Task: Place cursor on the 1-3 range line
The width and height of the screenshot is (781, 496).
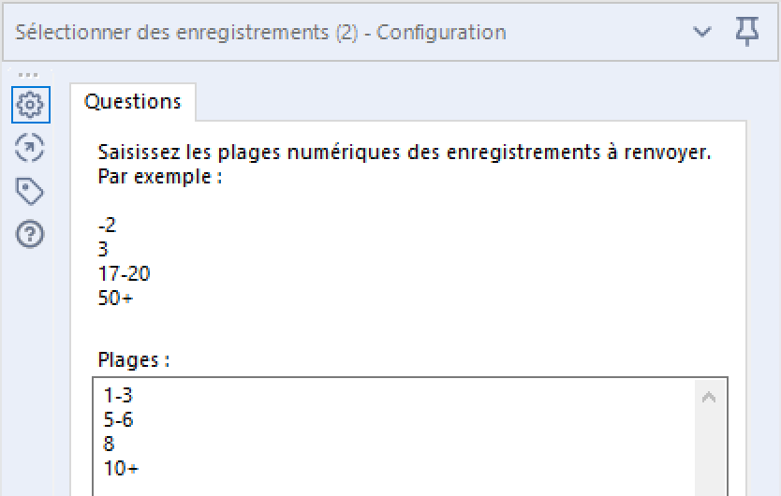Action: tap(118, 396)
